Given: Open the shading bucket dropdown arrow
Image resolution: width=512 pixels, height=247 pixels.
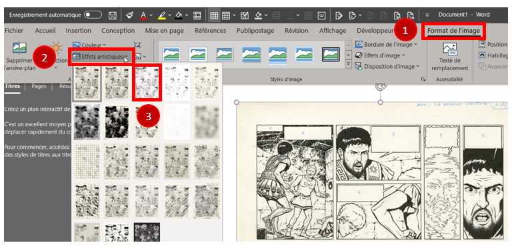Looking at the screenshot, I should [187, 15].
